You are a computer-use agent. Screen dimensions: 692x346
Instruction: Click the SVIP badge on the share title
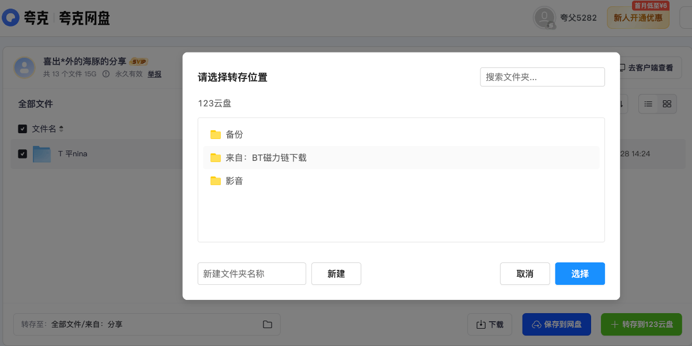(x=138, y=61)
